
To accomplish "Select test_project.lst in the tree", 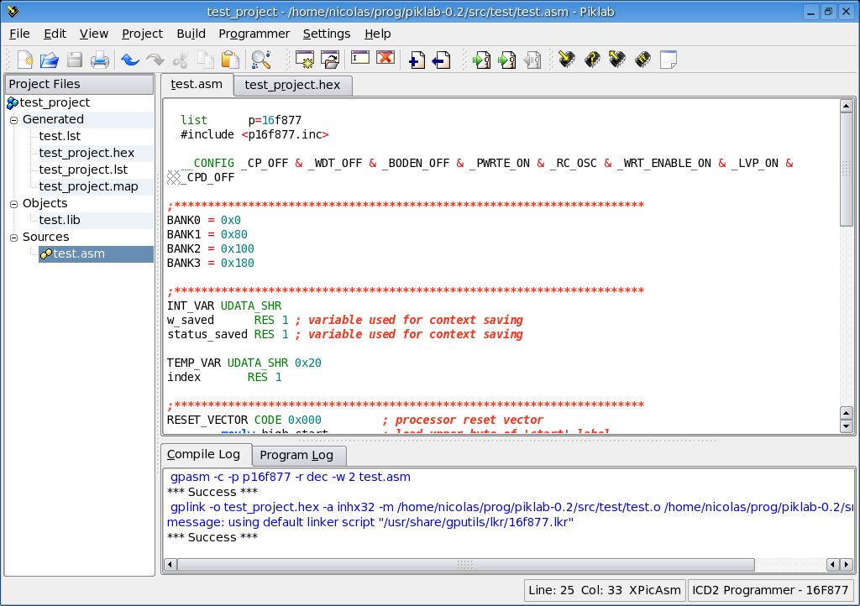I will pos(83,170).
